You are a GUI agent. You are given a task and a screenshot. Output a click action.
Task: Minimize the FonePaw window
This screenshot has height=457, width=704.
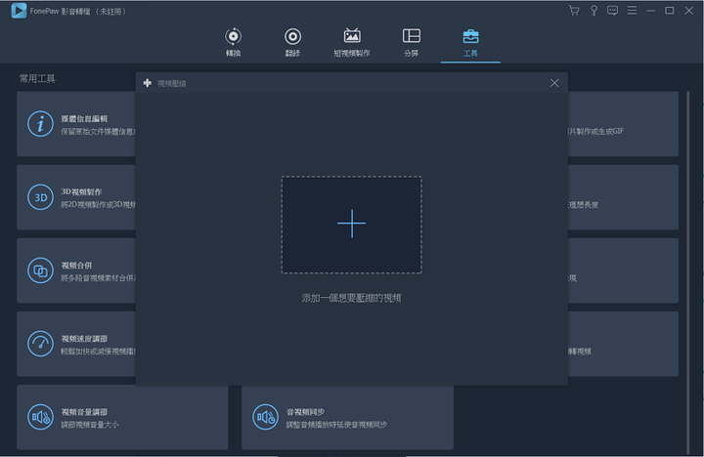[x=650, y=11]
